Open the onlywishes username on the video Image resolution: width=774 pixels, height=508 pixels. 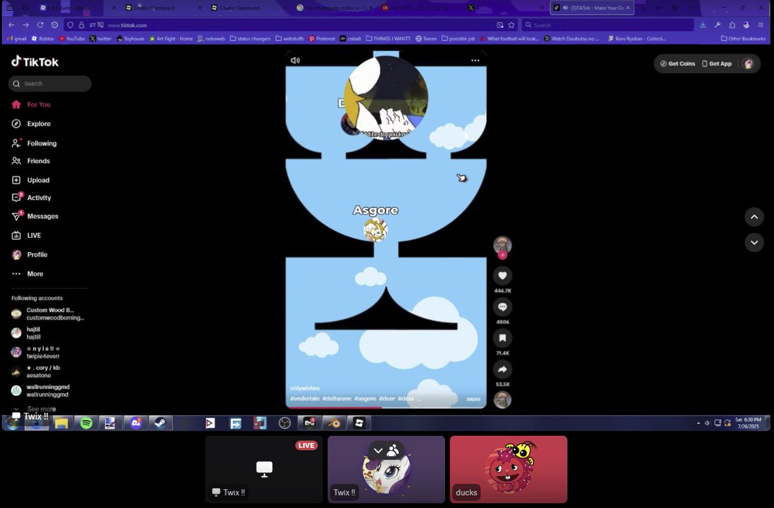pyautogui.click(x=305, y=389)
